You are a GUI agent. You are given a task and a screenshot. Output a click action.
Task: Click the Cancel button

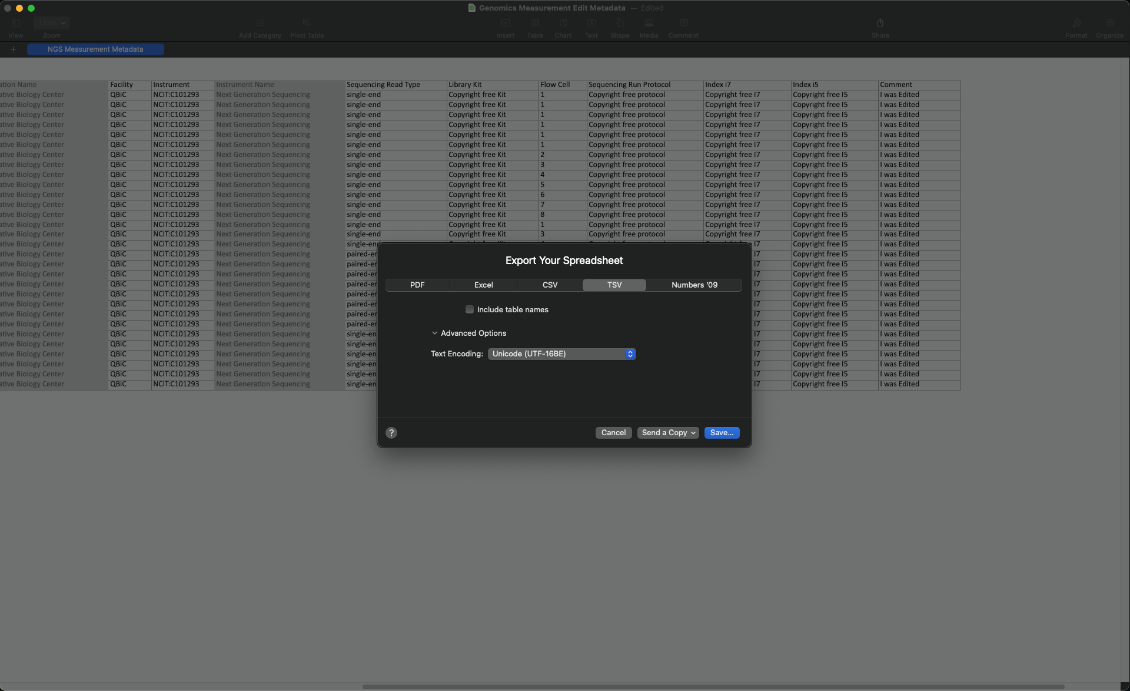(613, 433)
